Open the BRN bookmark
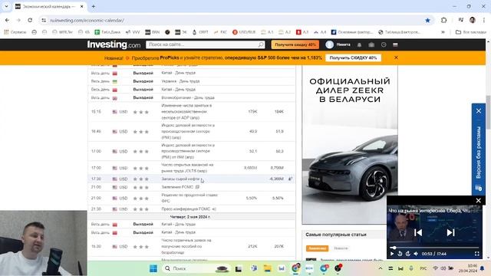Viewport: 491px width, 276px height. pyautogui.click(x=153, y=32)
